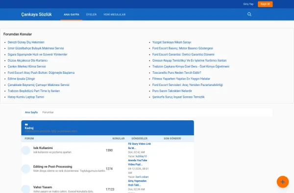This screenshot has height=193, width=294.
Task: Open the Kadraj category title
Action: 29,128
